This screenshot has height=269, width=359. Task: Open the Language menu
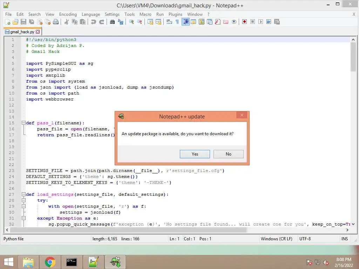tap(91, 14)
